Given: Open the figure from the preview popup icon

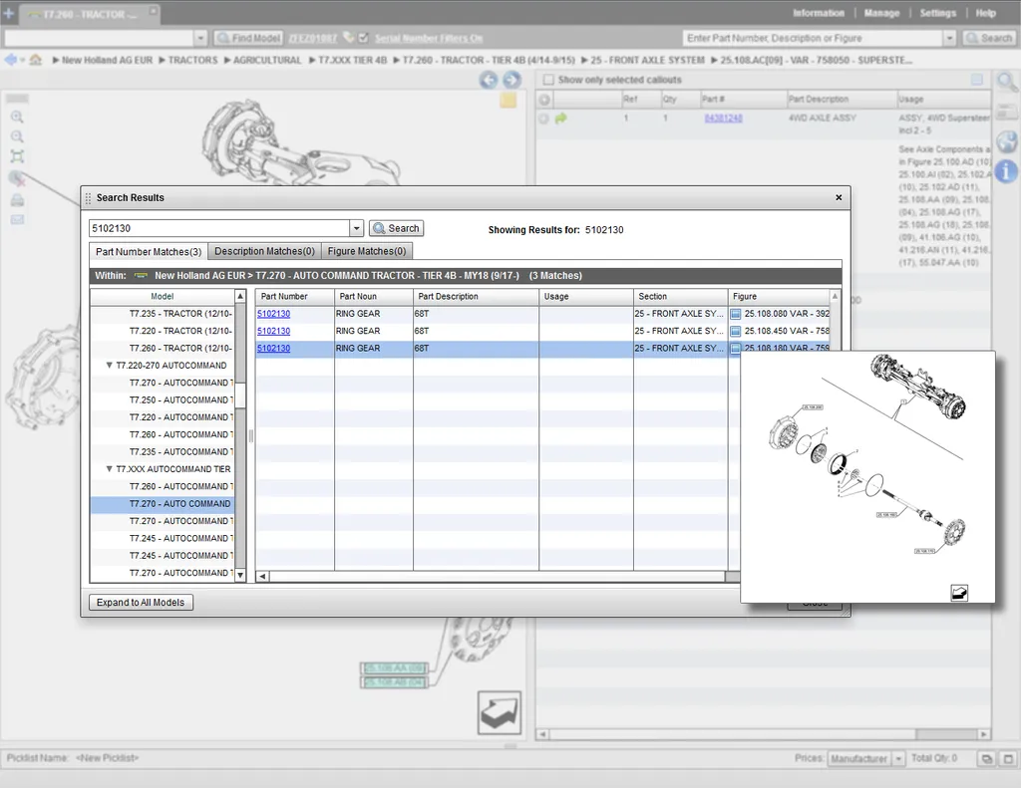Looking at the screenshot, I should (959, 593).
